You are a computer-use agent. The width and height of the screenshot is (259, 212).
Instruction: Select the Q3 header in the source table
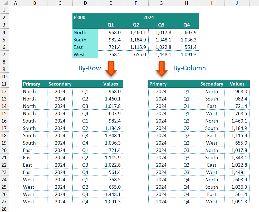tap(161, 25)
